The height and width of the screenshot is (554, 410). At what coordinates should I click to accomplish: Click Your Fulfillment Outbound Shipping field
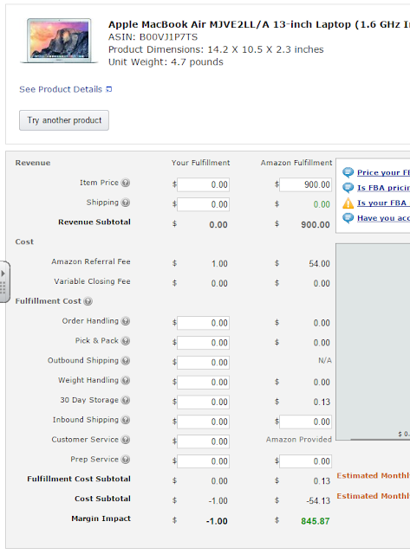pyautogui.click(x=204, y=363)
